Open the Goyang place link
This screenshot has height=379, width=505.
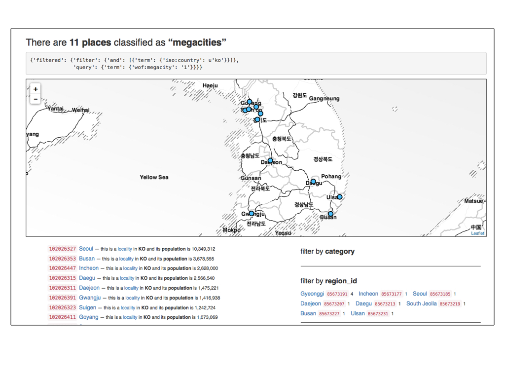[x=89, y=317]
